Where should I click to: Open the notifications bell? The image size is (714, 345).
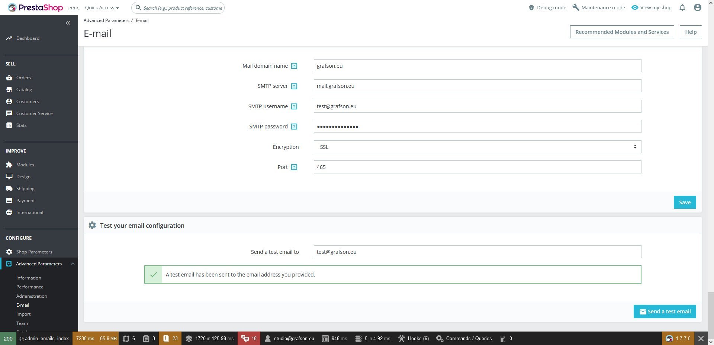point(682,7)
